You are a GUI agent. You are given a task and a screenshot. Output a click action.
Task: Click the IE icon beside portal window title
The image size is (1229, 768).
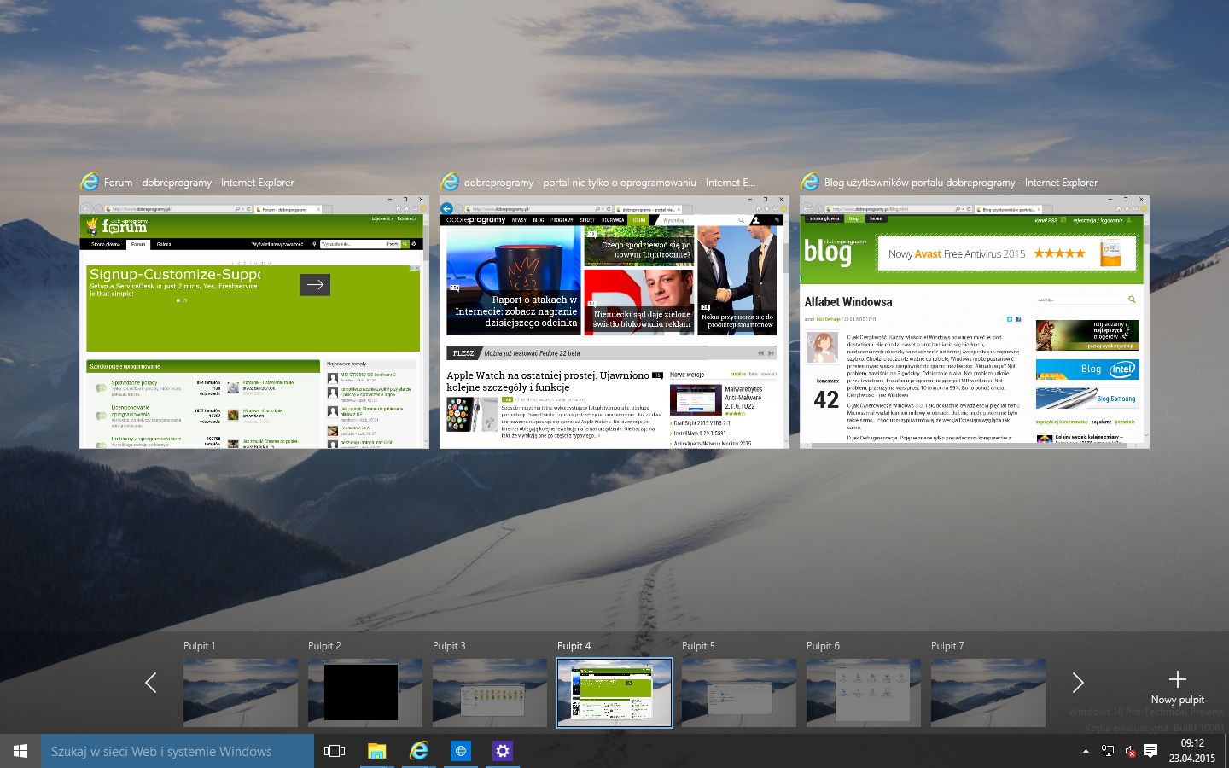[450, 182]
